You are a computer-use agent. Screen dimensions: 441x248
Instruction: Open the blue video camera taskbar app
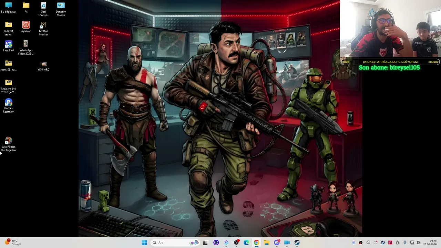tap(287, 242)
